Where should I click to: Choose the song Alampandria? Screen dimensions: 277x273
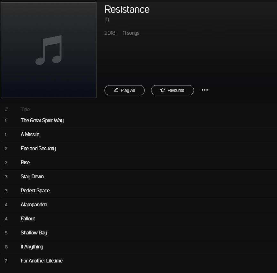tap(34, 205)
